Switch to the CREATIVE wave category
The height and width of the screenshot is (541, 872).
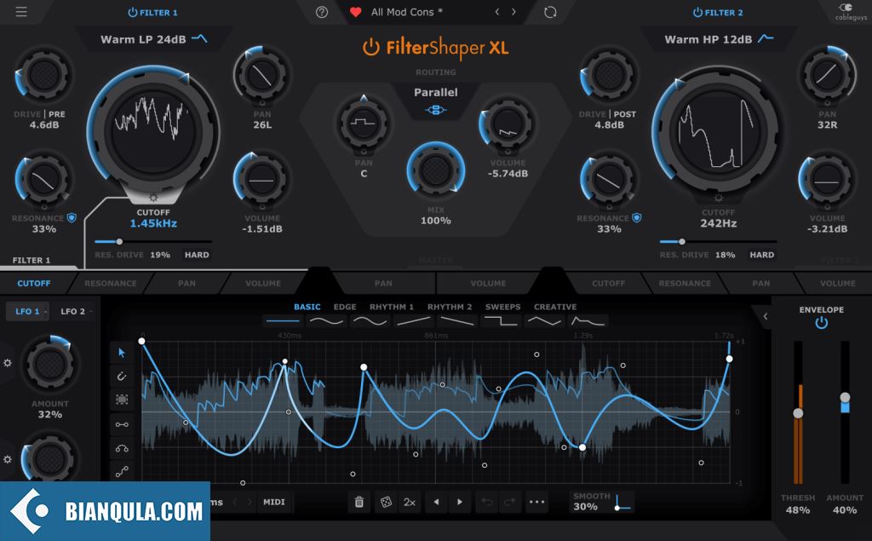coord(555,307)
